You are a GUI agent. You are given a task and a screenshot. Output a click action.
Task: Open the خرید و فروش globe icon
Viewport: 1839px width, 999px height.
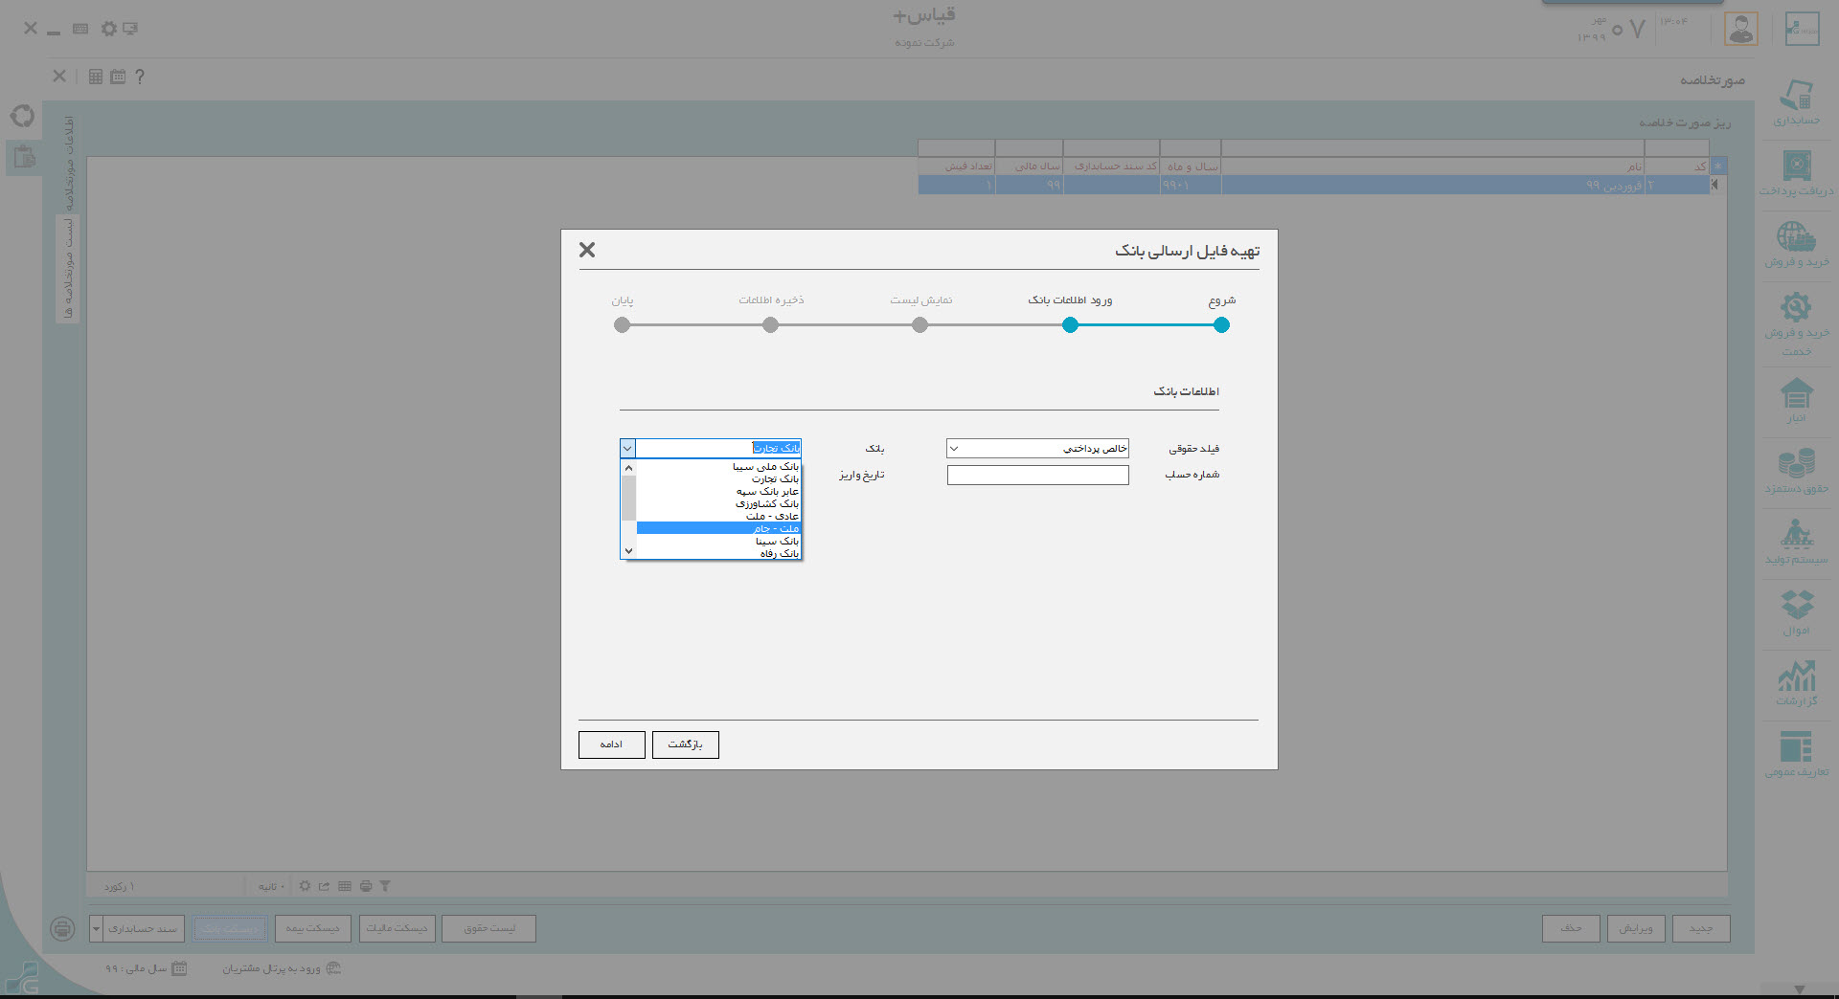pos(1796,236)
